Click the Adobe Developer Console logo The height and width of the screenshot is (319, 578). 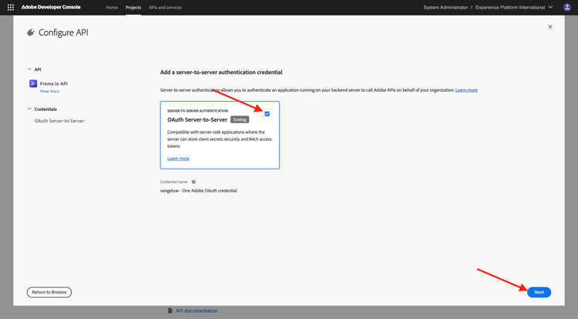[51, 8]
